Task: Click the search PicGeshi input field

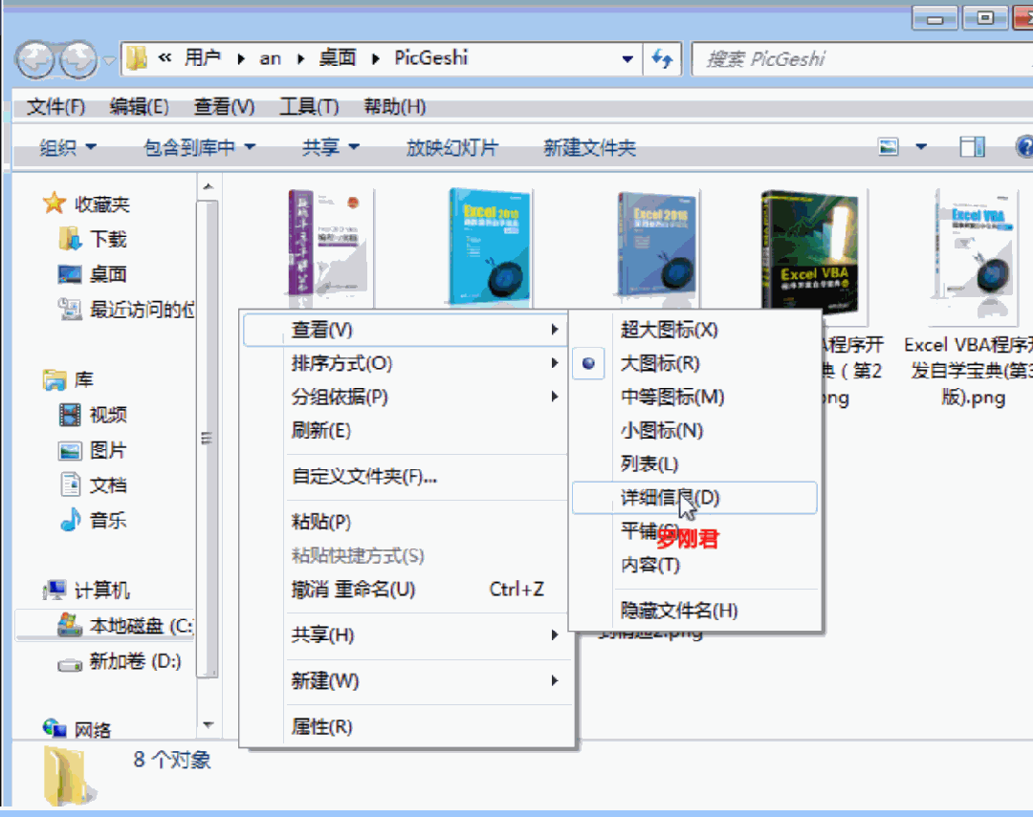Action: coord(862,59)
